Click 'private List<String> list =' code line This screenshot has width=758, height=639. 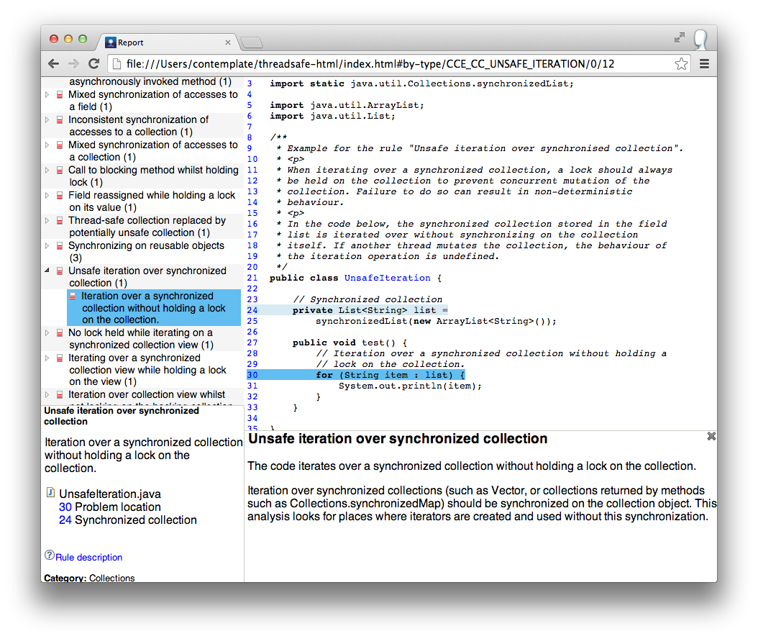click(x=370, y=310)
